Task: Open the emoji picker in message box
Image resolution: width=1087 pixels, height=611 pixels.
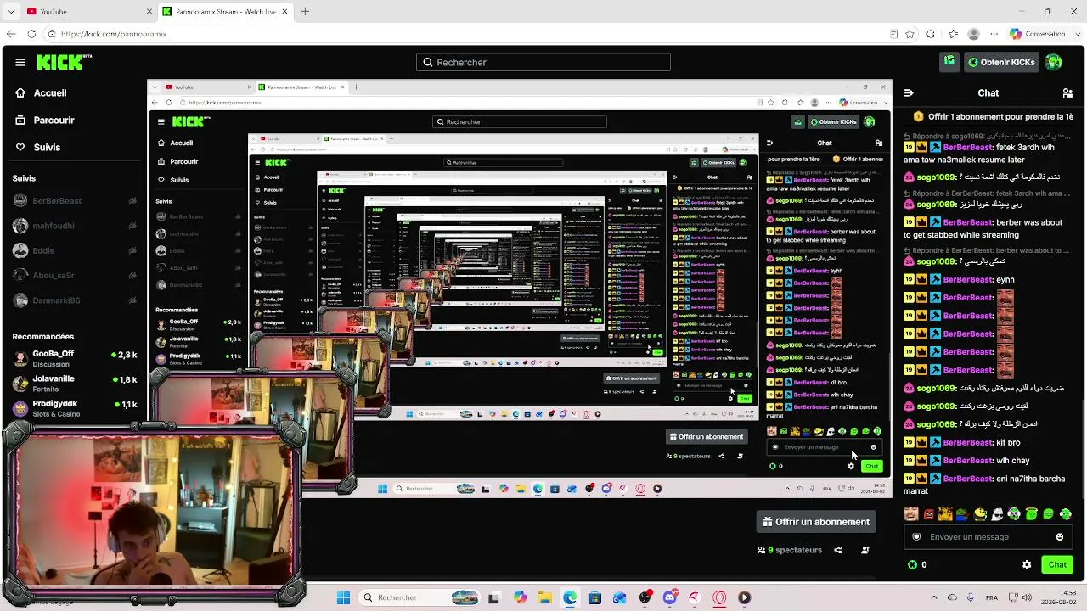Action: pyautogui.click(x=1060, y=536)
